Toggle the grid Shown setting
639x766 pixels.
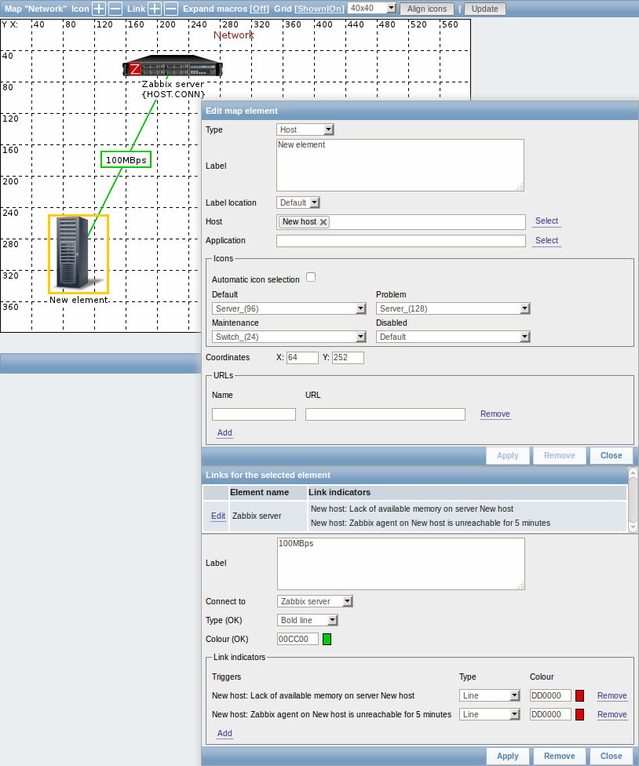[311, 9]
